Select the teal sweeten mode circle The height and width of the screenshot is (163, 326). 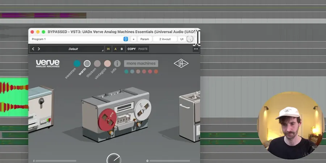[x=77, y=64]
